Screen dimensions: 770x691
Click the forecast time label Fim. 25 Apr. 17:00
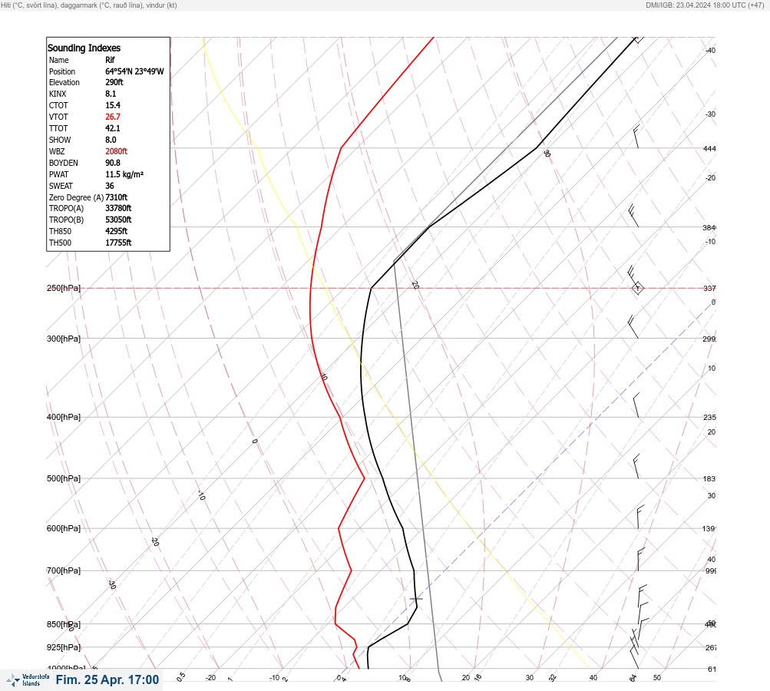pyautogui.click(x=107, y=679)
